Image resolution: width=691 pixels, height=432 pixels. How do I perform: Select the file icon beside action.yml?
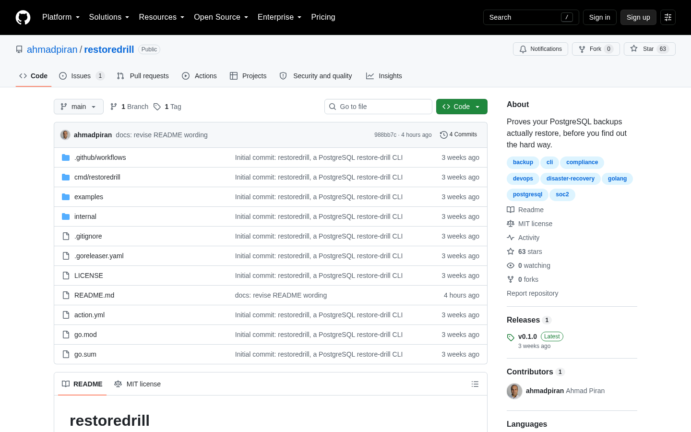coord(66,315)
